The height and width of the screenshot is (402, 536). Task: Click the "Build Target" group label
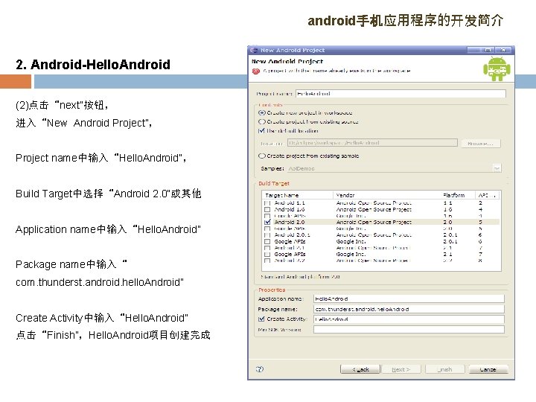point(274,183)
